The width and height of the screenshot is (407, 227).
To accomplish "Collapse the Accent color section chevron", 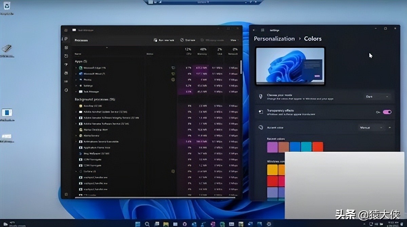I will pos(390,127).
